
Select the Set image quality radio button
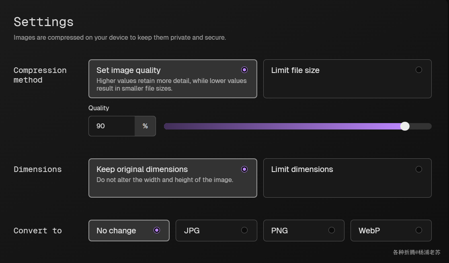pyautogui.click(x=244, y=70)
